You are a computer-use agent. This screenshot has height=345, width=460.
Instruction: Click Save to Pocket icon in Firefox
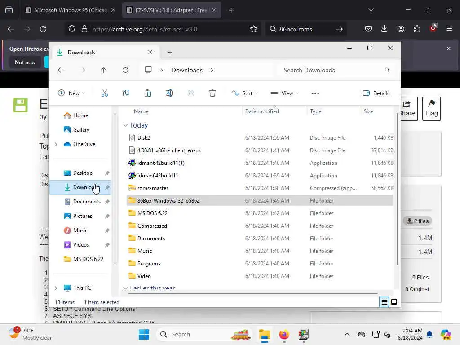coord(368,29)
